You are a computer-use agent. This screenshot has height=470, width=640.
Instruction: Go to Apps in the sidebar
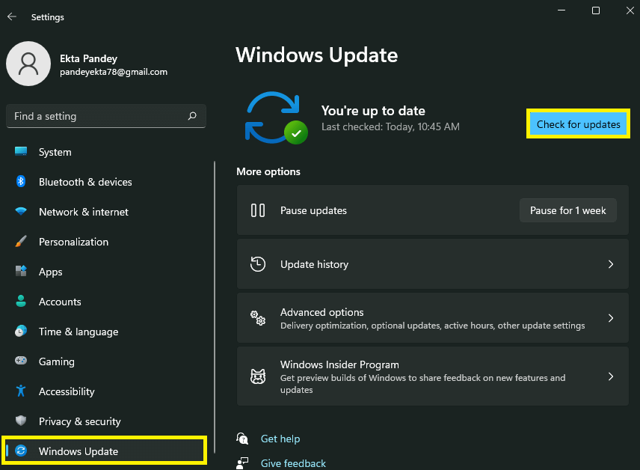pos(51,272)
